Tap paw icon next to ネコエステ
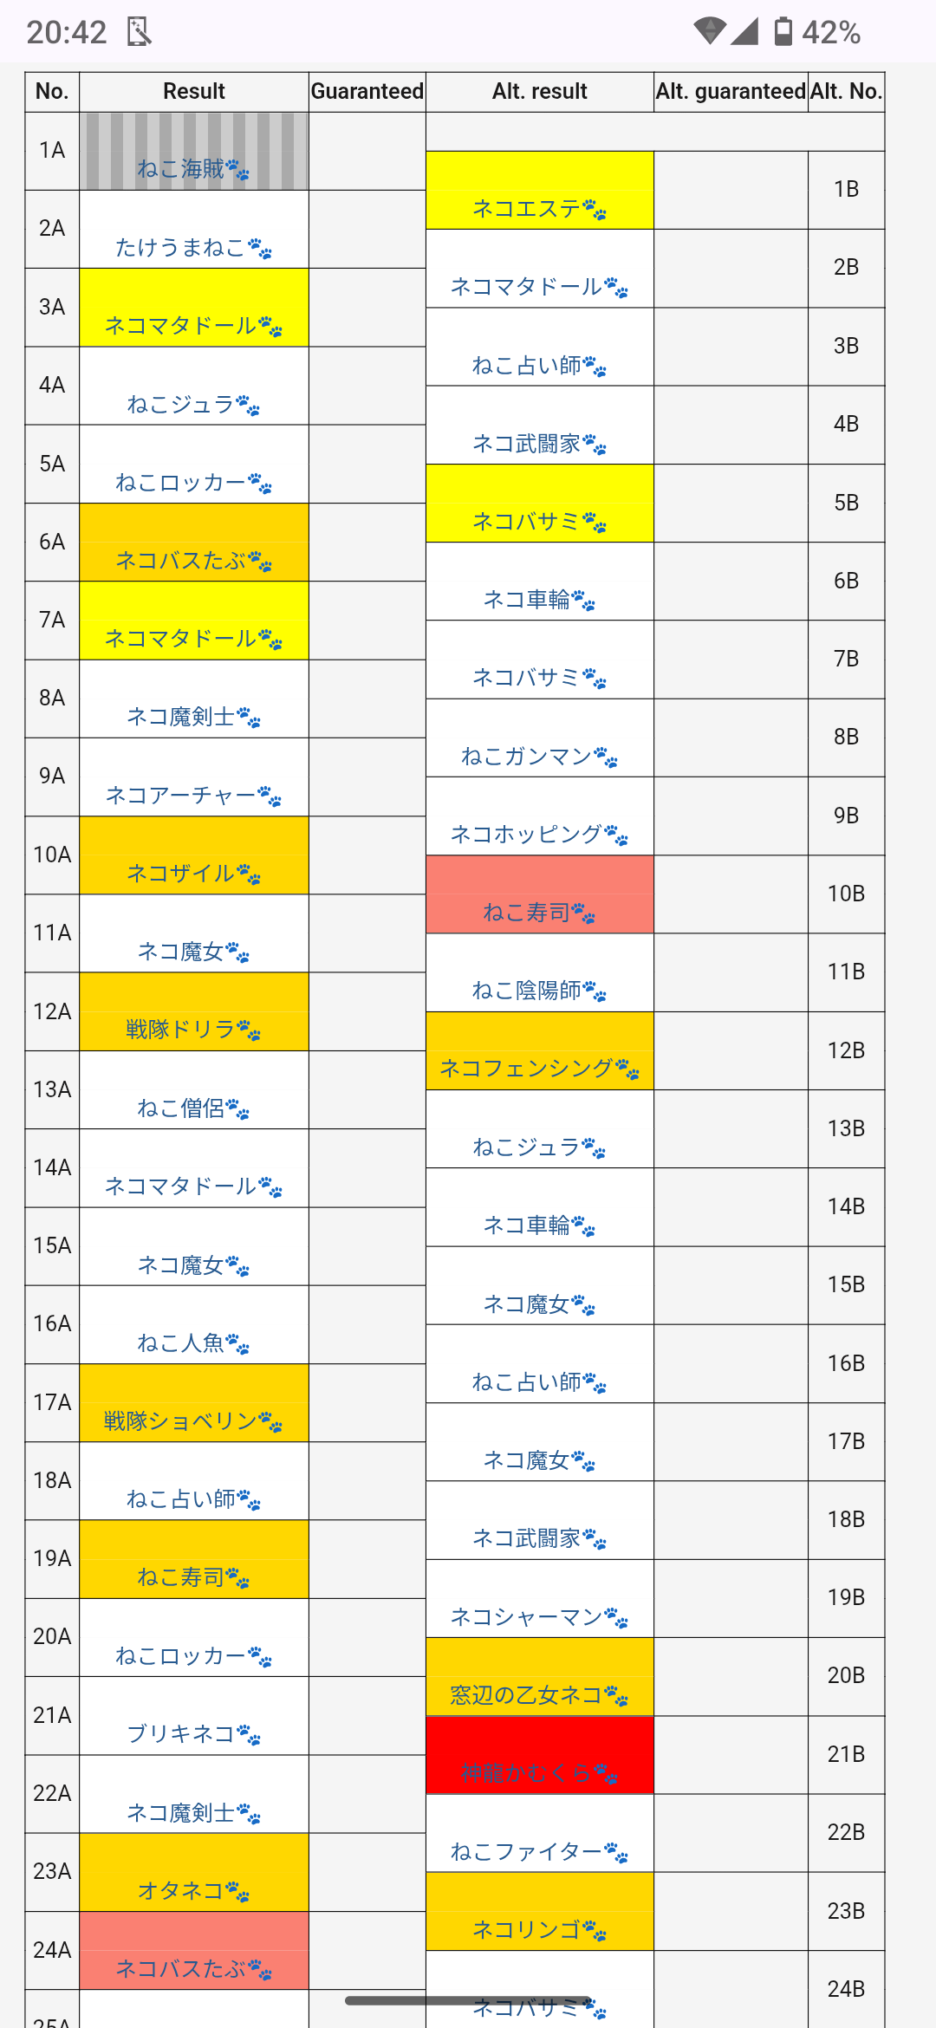The width and height of the screenshot is (936, 2028). coord(595,210)
